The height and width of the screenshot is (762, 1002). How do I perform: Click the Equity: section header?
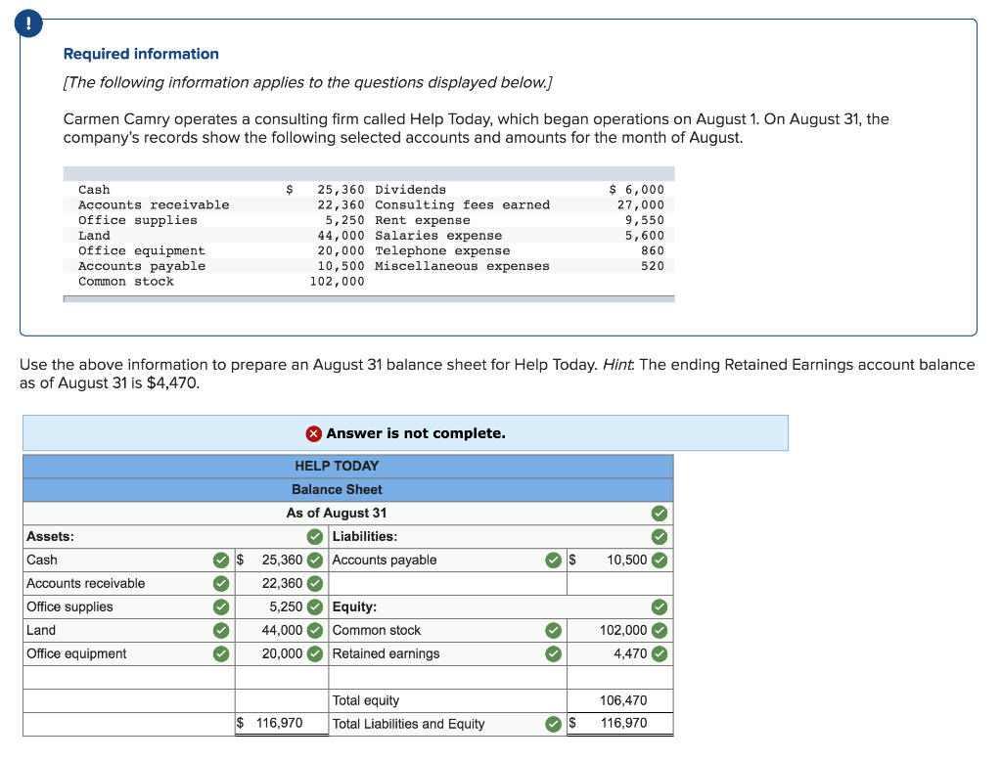tap(354, 606)
